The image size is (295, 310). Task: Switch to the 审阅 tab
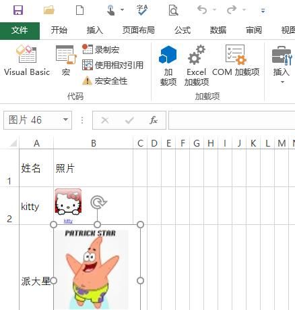point(254,30)
